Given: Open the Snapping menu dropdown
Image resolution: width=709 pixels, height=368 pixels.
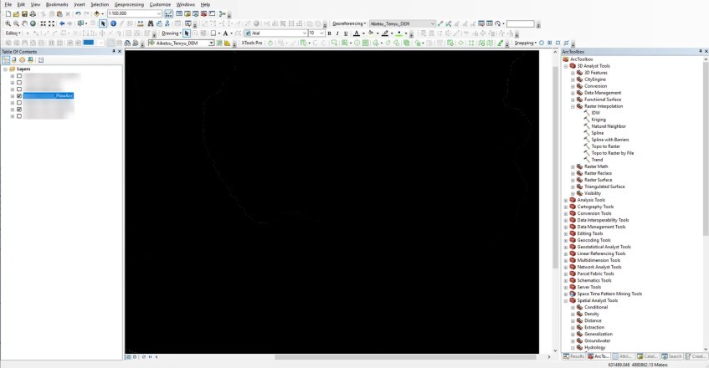Looking at the screenshot, I should [x=526, y=43].
